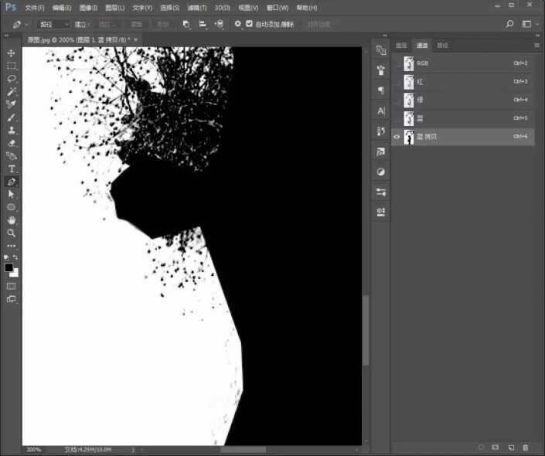Hide the 蓝 拷贝 channel eye icon

pyautogui.click(x=397, y=137)
